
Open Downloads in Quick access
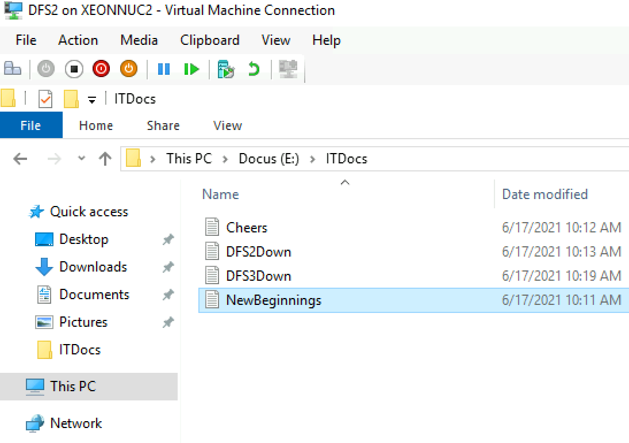pos(93,267)
